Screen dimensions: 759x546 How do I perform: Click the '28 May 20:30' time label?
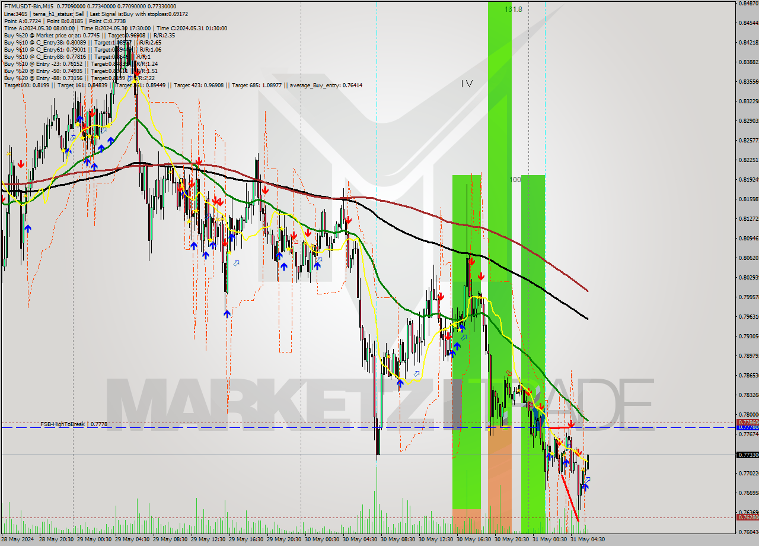click(x=57, y=539)
